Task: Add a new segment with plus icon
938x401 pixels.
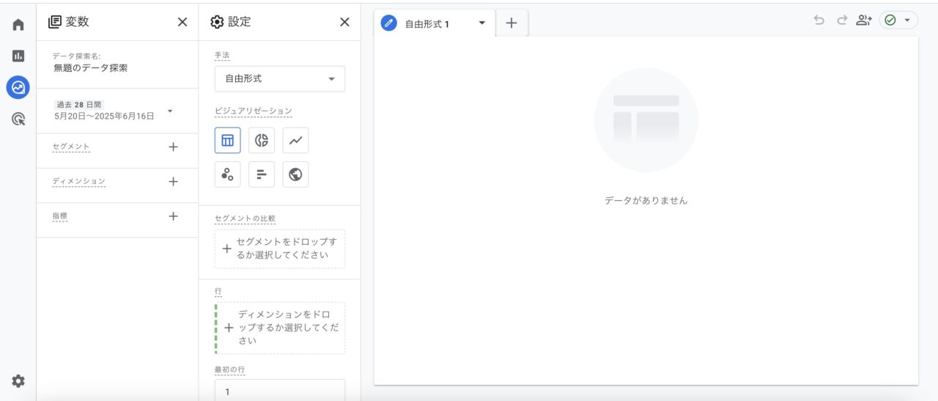Action: pos(173,147)
